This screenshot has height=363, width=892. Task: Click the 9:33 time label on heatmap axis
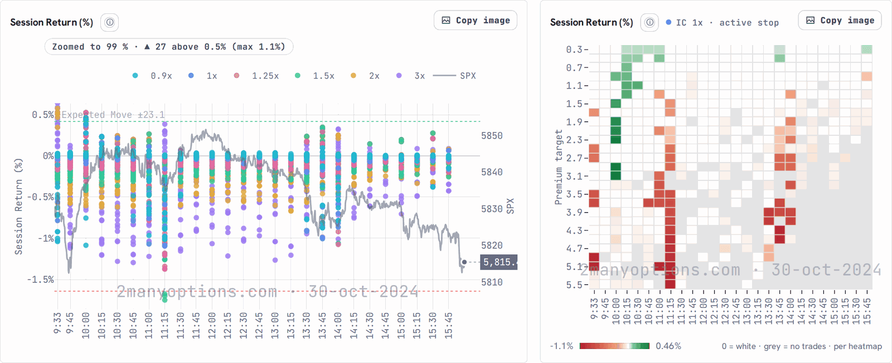[x=594, y=308]
